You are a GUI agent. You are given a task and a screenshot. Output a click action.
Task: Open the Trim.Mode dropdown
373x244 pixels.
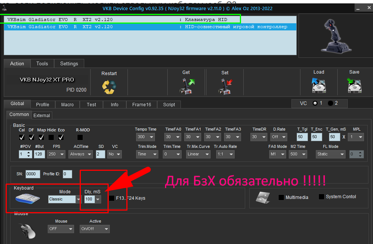[147, 154]
